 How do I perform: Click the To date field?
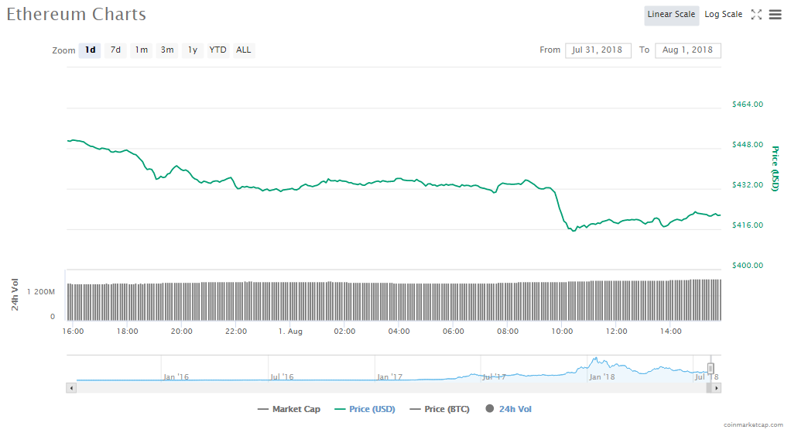coord(687,50)
